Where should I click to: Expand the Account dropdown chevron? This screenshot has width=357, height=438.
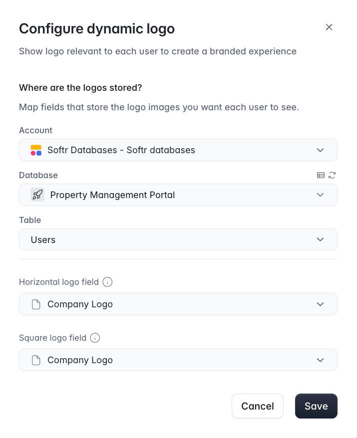click(321, 150)
